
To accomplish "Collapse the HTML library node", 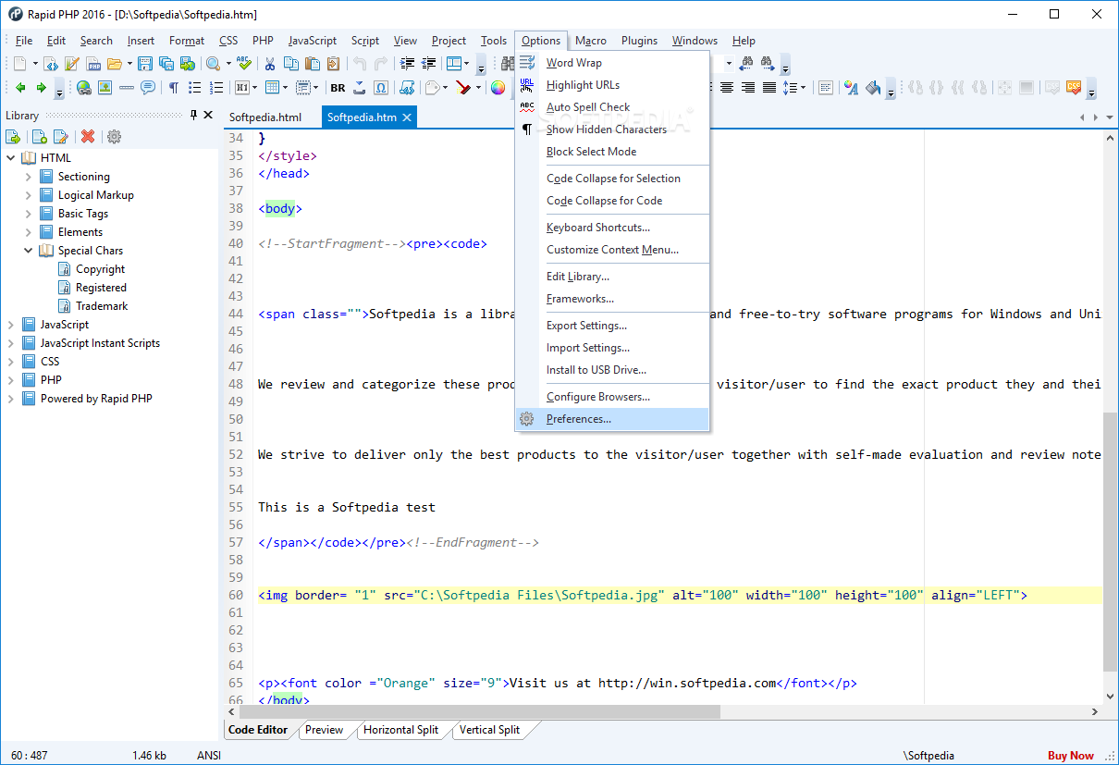I will (x=11, y=158).
